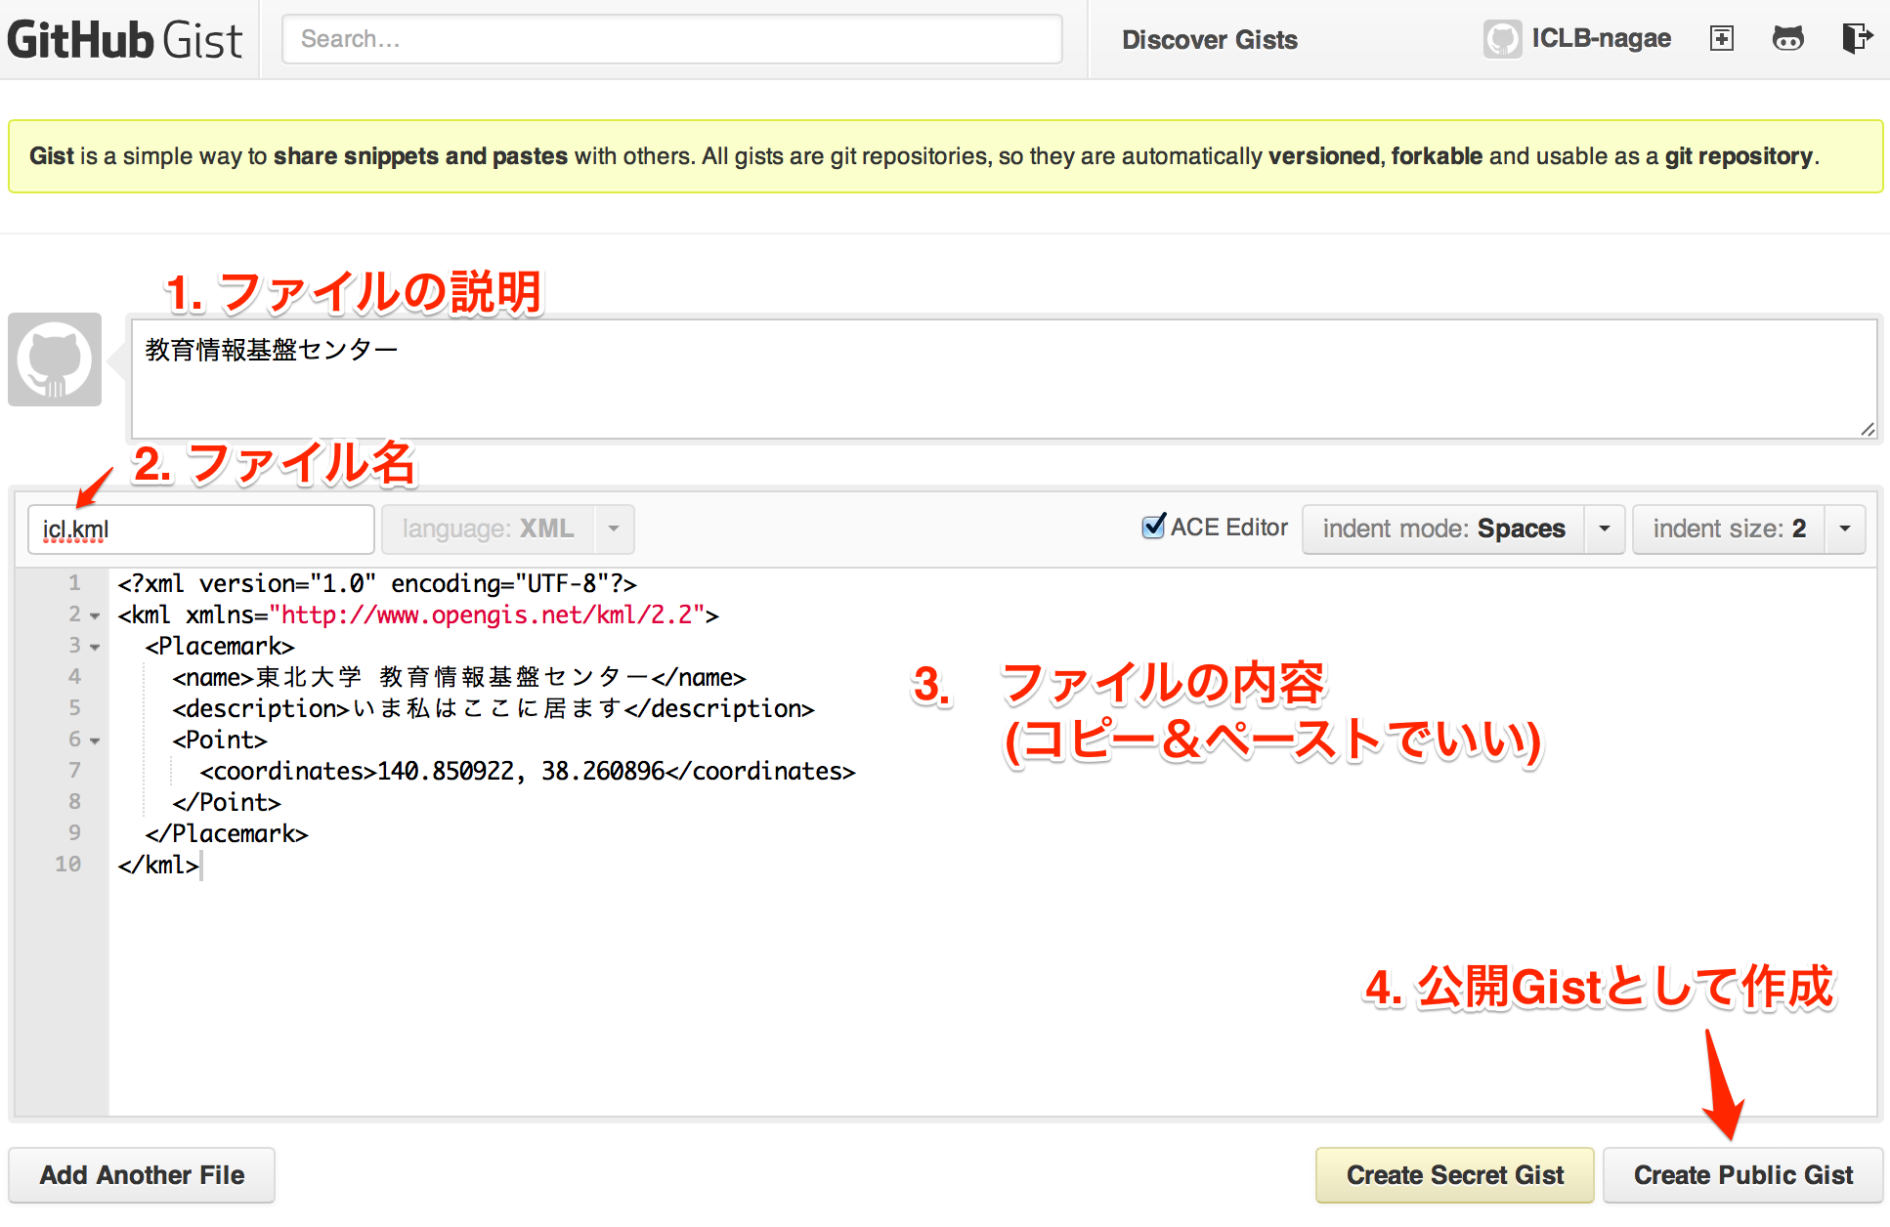
Task: Click the opening <Point> tag line
Action: [x=220, y=740]
